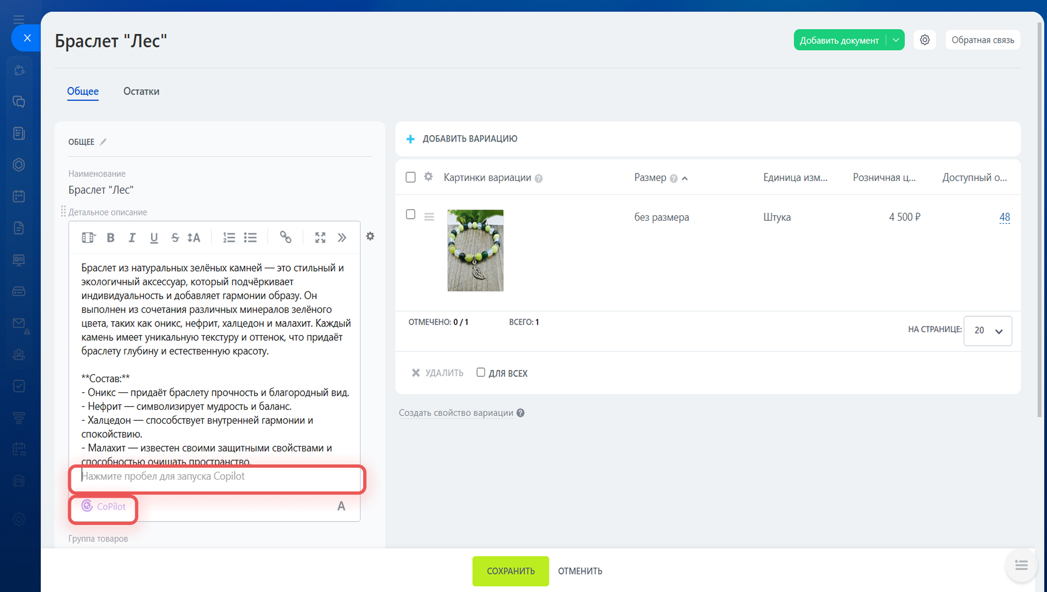
Task: Click the 'Создать свойство вариации' link
Action: pos(456,413)
